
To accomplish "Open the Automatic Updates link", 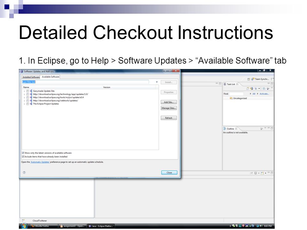I will point(40,162).
